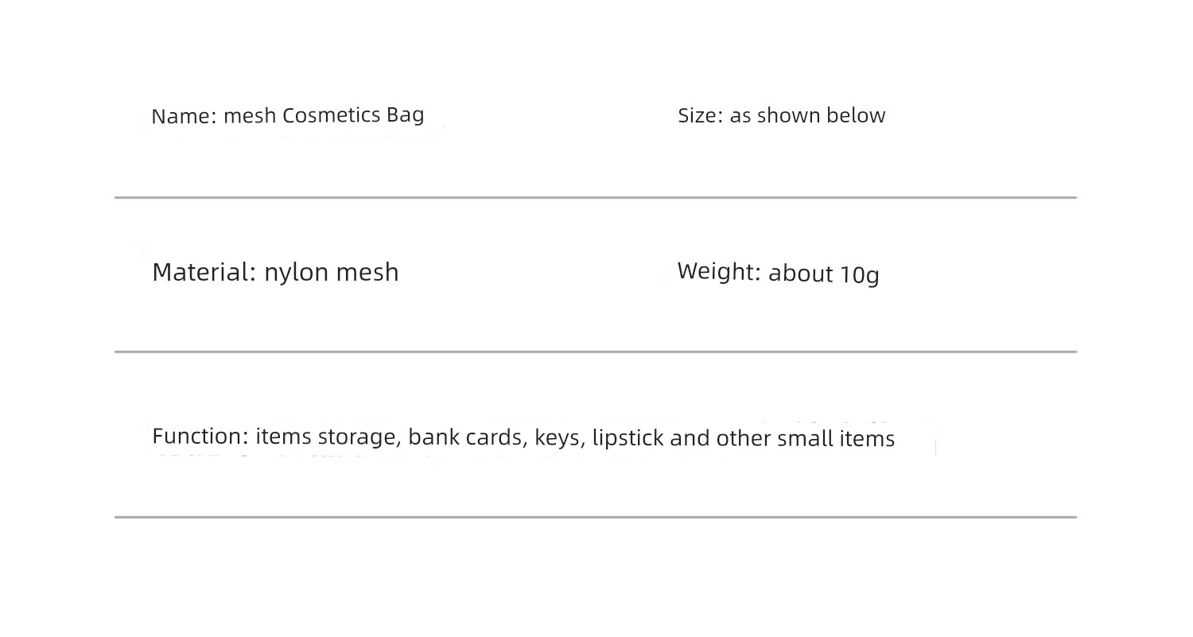Viewport: 1193px width, 637px height.
Task: Click the Function: label
Action: point(200,436)
